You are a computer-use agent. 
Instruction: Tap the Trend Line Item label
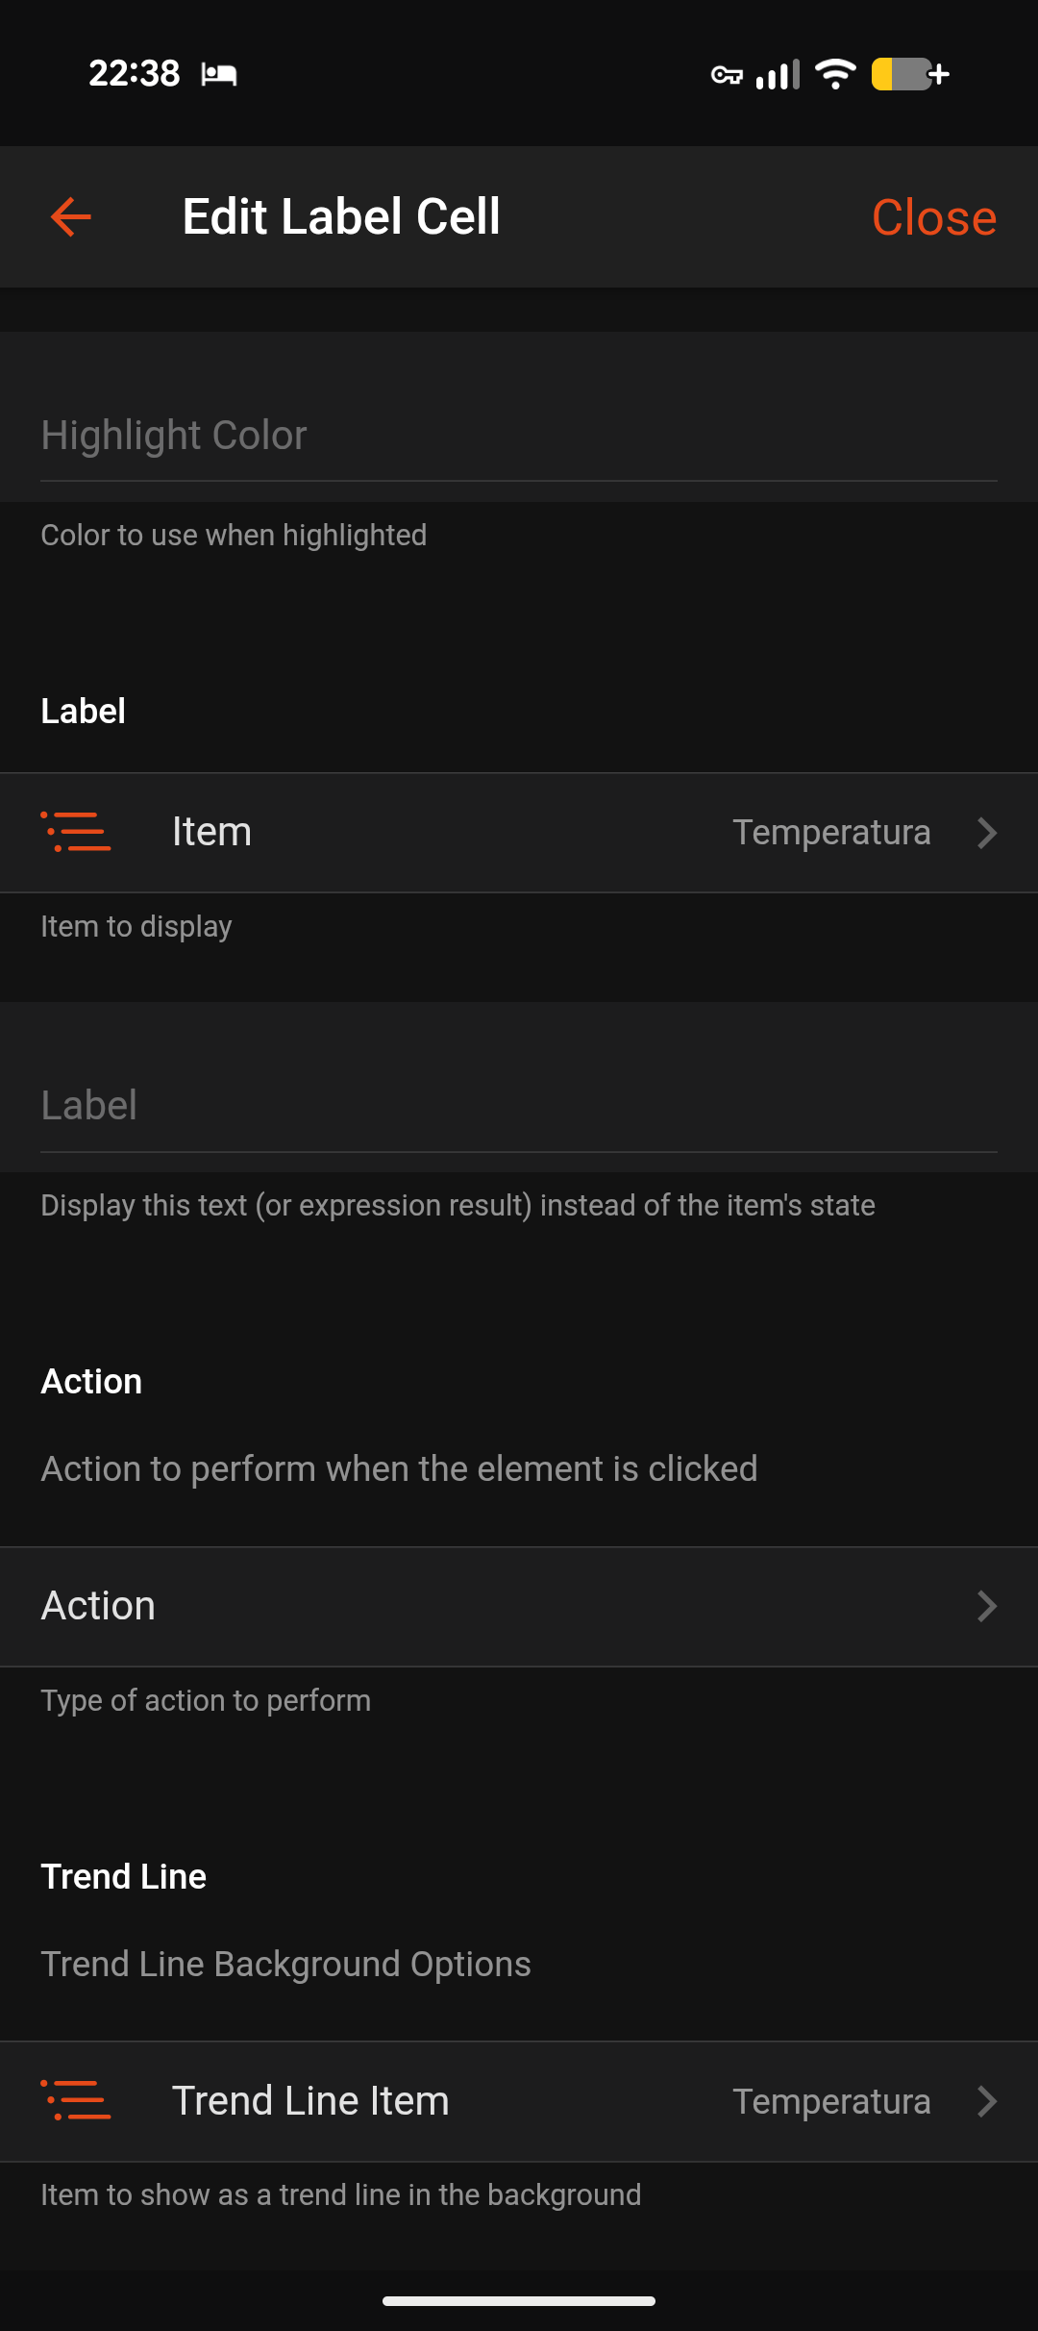(310, 2101)
